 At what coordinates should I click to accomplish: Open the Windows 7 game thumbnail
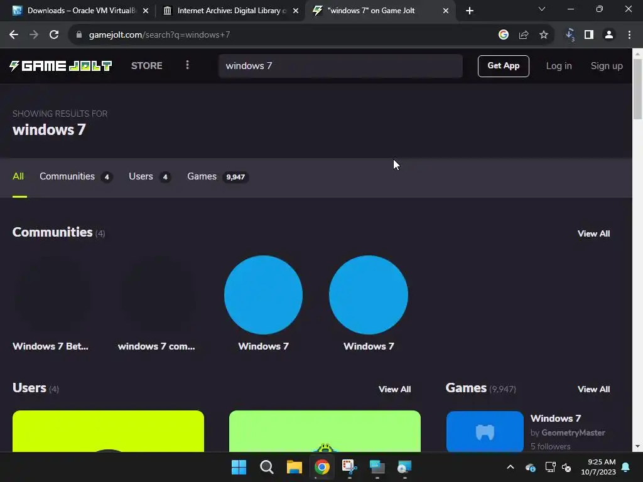click(485, 431)
